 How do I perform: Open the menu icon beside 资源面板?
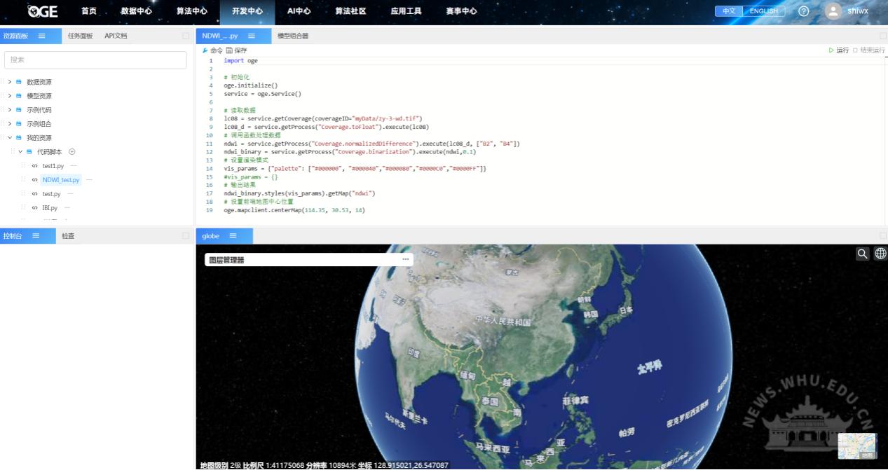point(41,35)
